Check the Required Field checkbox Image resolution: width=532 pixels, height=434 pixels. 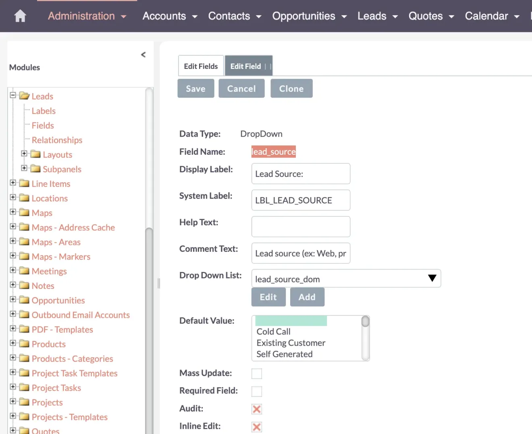coord(257,391)
